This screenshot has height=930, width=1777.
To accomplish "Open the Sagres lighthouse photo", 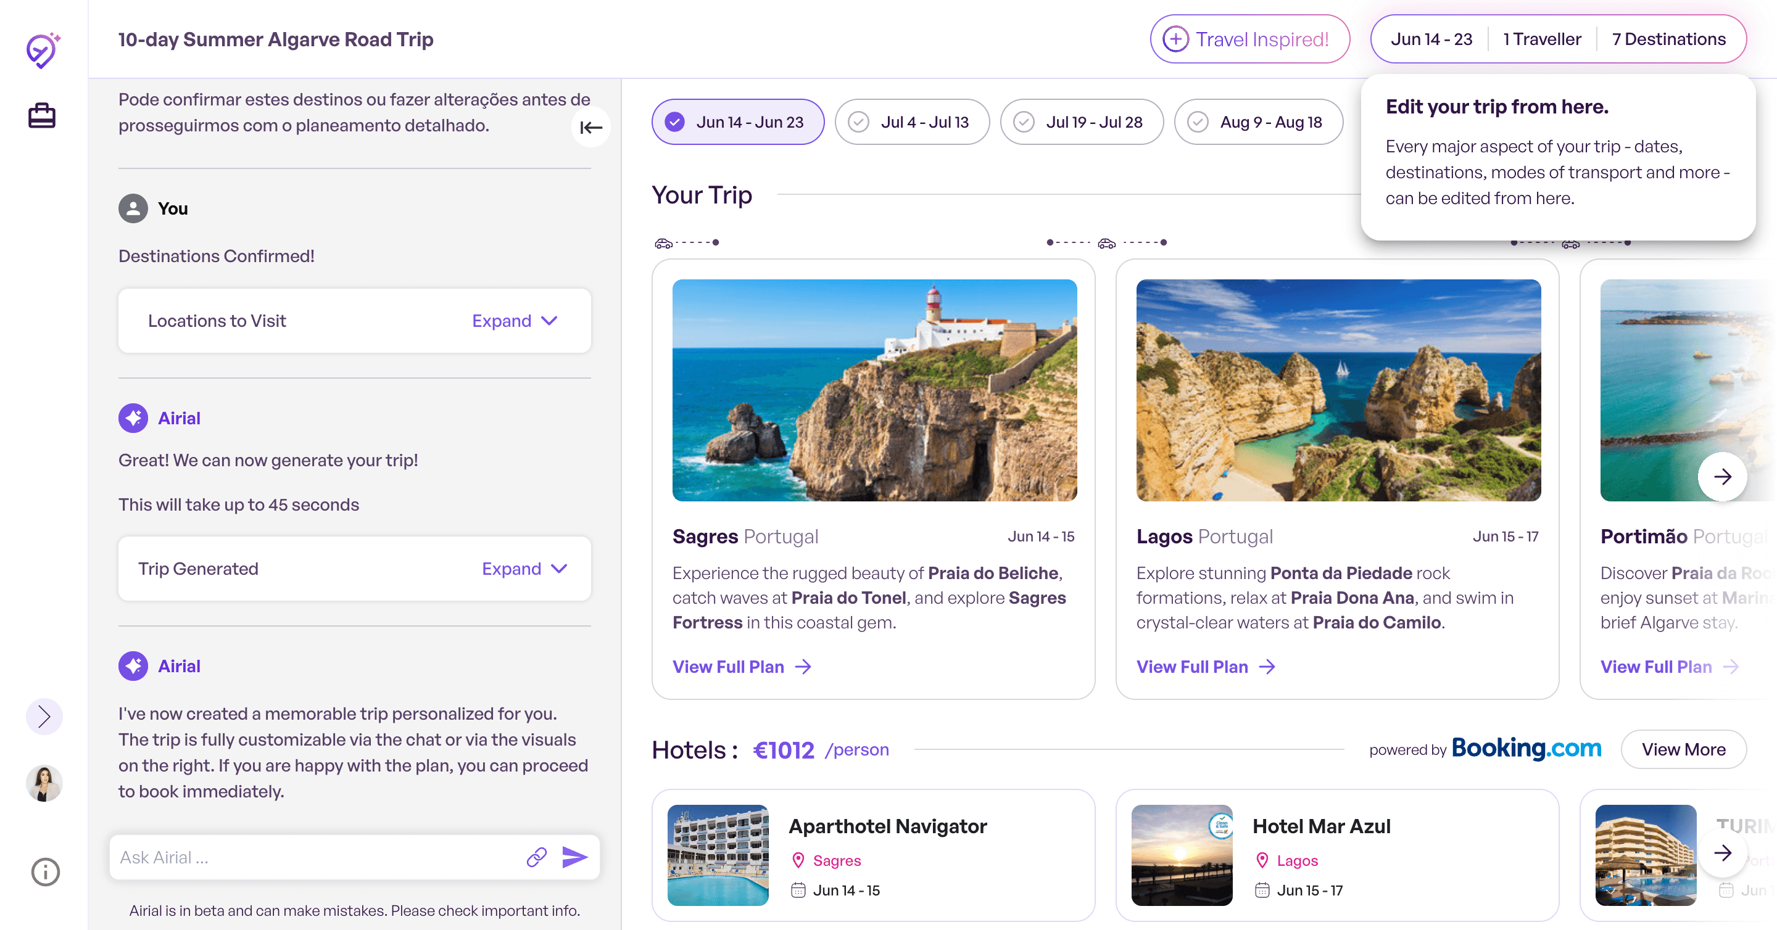I will pyautogui.click(x=874, y=390).
